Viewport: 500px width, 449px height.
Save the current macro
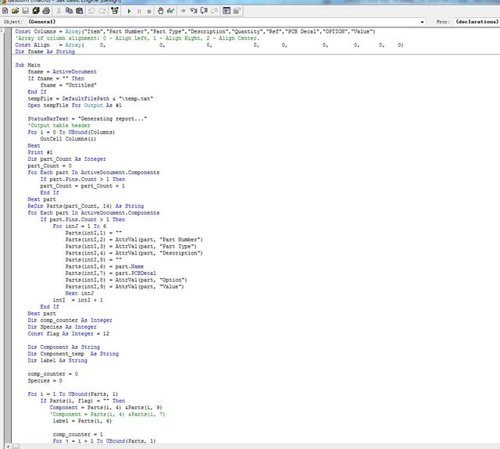[x=26, y=11]
